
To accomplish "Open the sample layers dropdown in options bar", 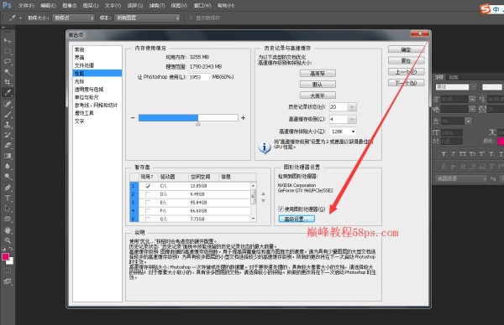I will [x=147, y=18].
